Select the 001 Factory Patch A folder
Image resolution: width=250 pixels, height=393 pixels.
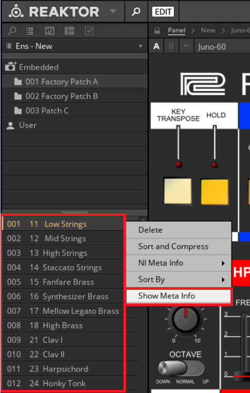point(74,82)
